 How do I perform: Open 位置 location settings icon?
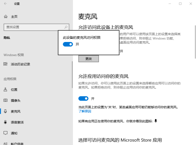(x=5, y=89)
